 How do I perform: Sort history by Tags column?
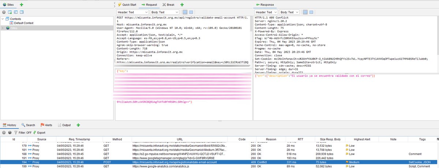[422, 139]
